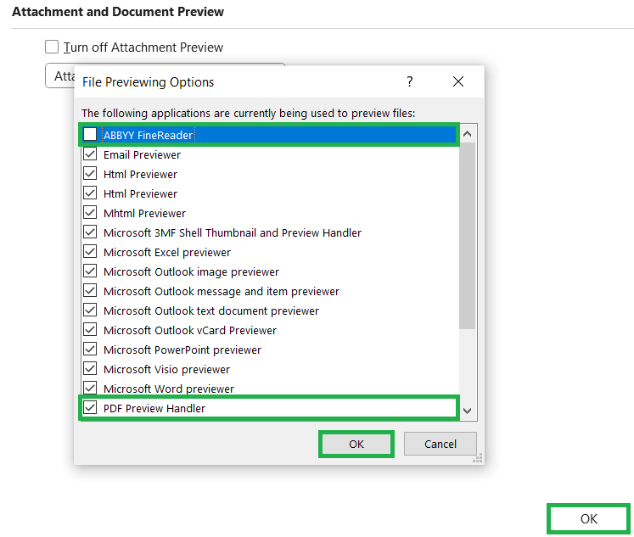The image size is (634, 537).
Task: Select the Microsoft Excel previewer row text
Action: pos(167,252)
